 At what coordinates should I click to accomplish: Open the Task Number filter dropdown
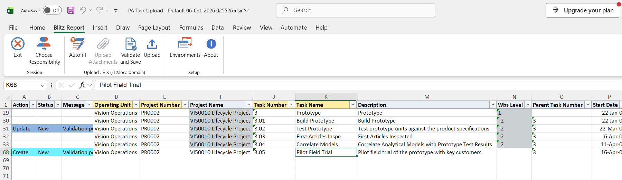click(x=292, y=105)
